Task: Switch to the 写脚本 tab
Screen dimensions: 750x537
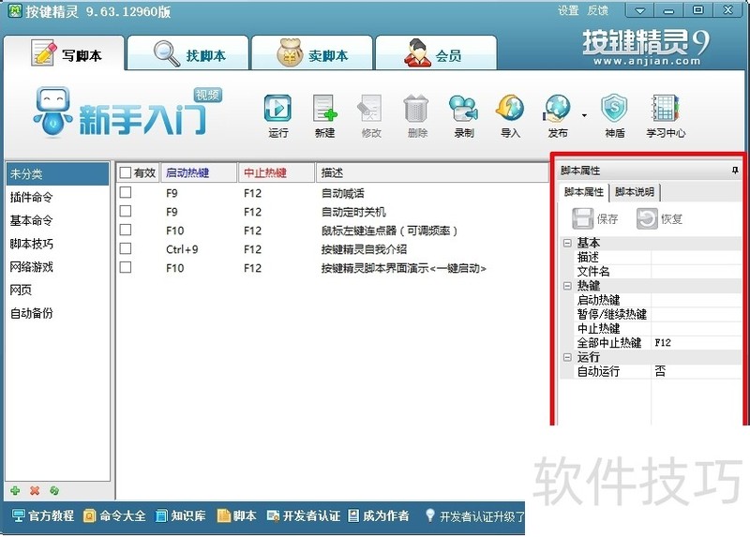Action: point(65,53)
